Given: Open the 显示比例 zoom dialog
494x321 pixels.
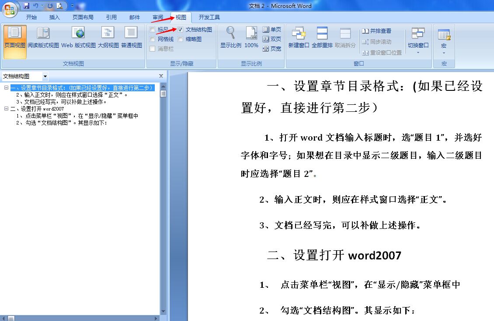Looking at the screenshot, I should tap(231, 38).
